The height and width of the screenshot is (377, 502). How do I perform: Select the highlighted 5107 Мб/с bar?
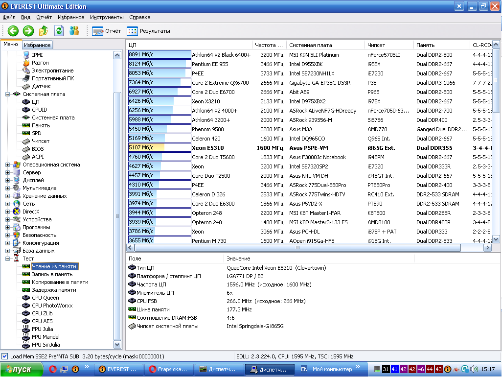click(160, 148)
